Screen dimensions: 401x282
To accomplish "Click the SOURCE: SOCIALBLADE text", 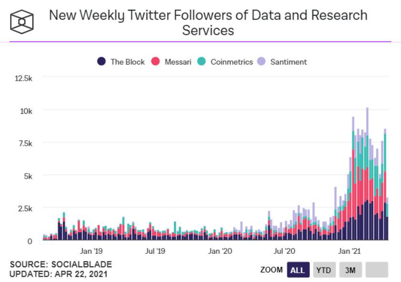I will tap(61, 264).
